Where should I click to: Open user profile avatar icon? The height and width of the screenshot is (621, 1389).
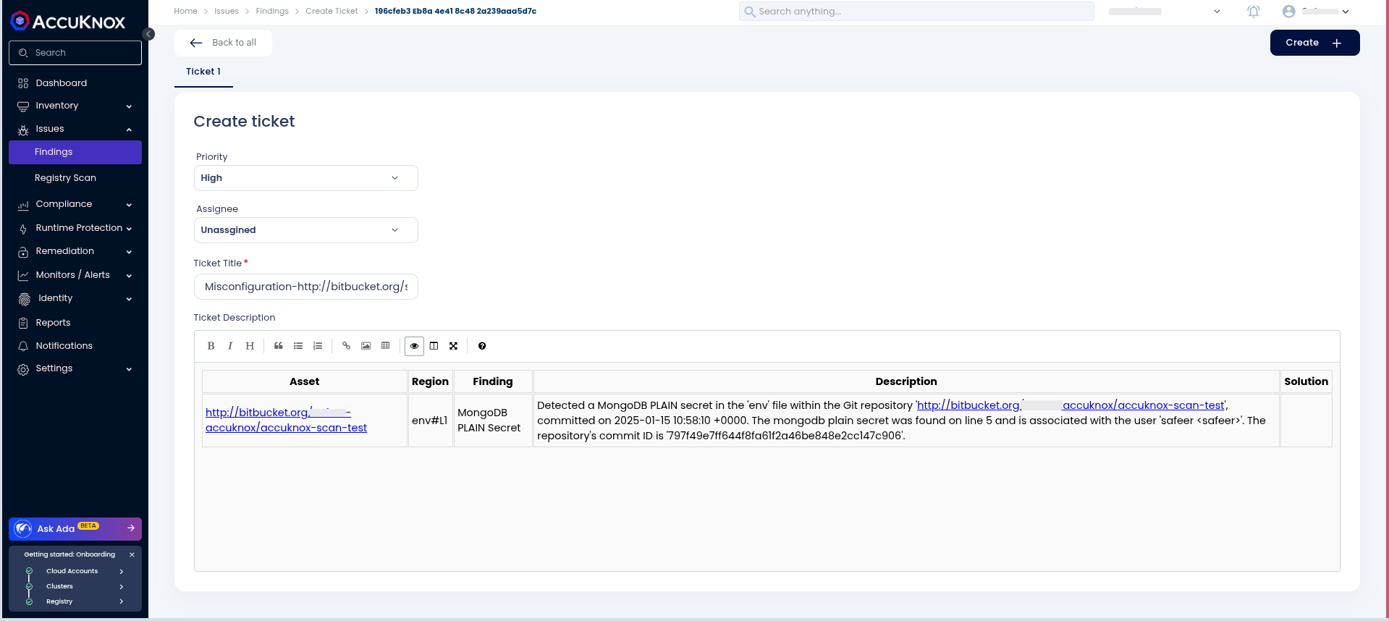click(1288, 12)
